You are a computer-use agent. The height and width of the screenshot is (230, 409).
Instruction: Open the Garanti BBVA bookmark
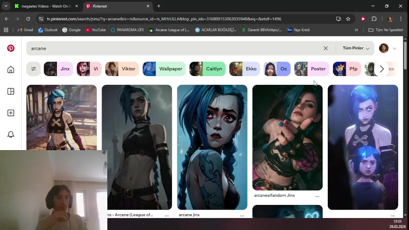pyautogui.click(x=262, y=30)
